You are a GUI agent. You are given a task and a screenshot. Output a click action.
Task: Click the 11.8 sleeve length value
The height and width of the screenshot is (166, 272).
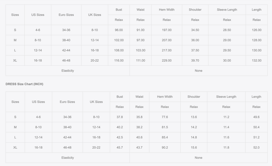(x=226, y=148)
